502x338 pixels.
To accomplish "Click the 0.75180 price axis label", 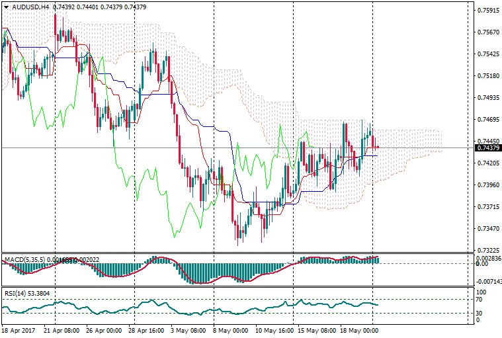I will click(x=487, y=76).
